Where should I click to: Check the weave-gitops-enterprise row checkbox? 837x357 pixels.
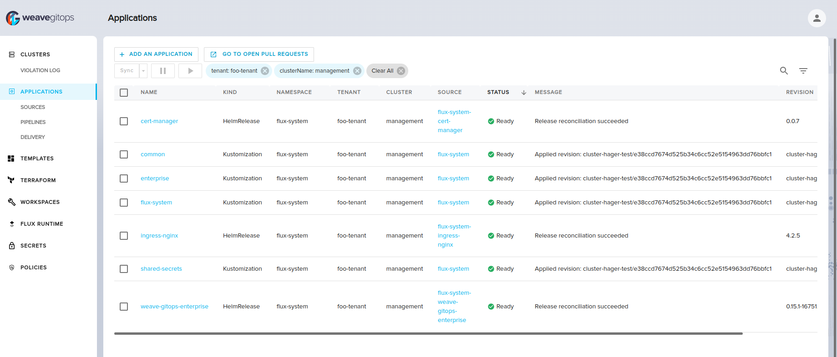coord(124,307)
